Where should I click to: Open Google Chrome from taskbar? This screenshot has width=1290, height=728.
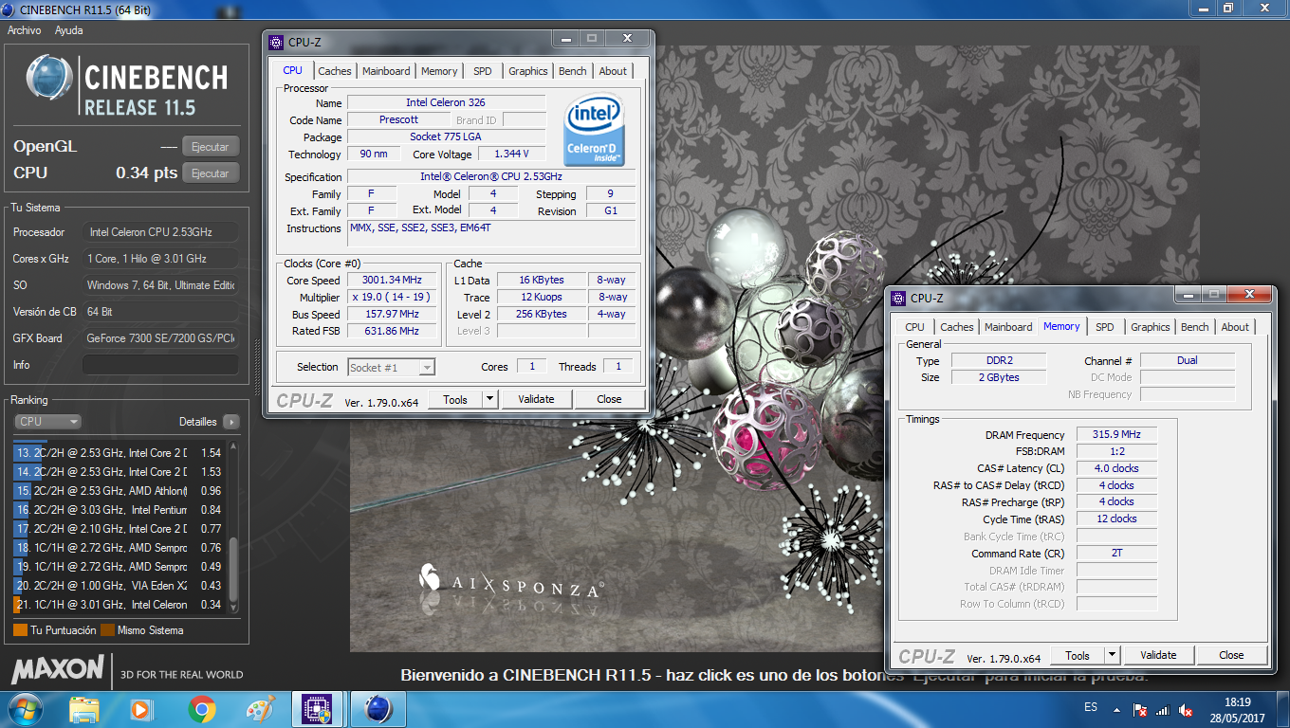click(201, 709)
